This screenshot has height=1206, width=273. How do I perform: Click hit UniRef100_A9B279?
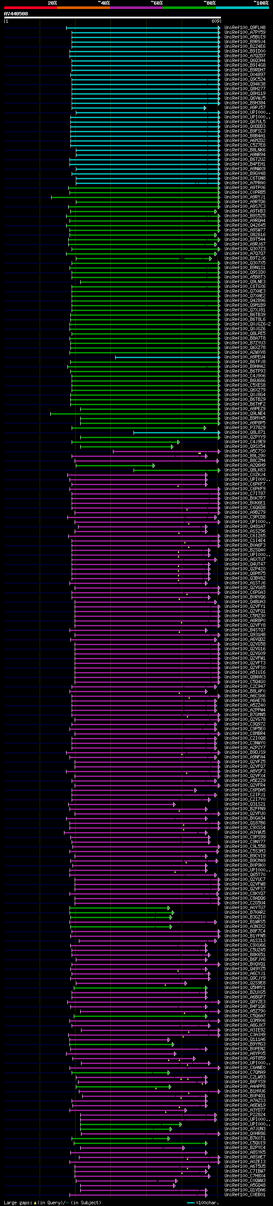click(245, 512)
